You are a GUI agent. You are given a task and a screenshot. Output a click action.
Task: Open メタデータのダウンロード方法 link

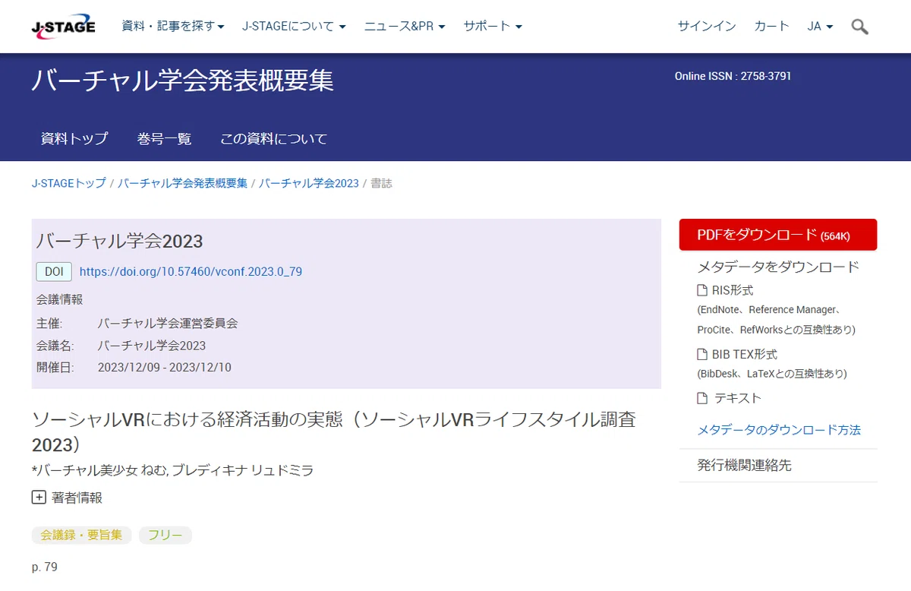[779, 430]
